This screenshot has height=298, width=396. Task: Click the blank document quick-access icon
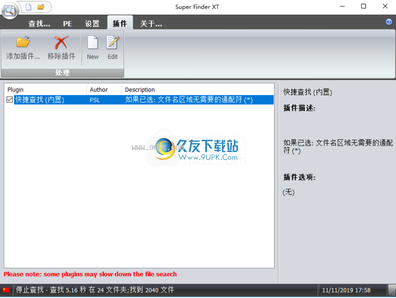29,7
